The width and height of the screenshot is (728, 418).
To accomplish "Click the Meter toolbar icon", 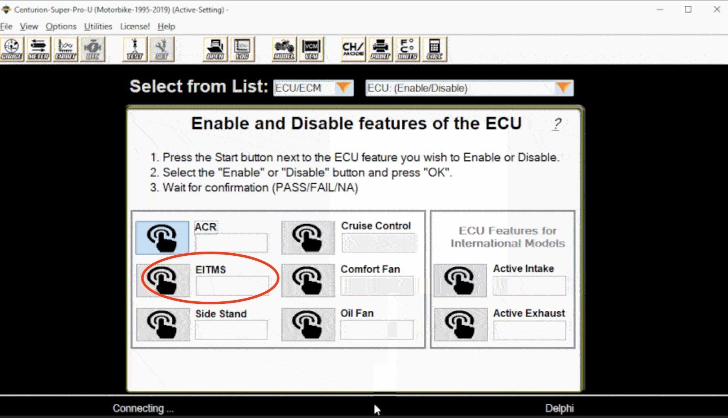I will click(x=38, y=49).
